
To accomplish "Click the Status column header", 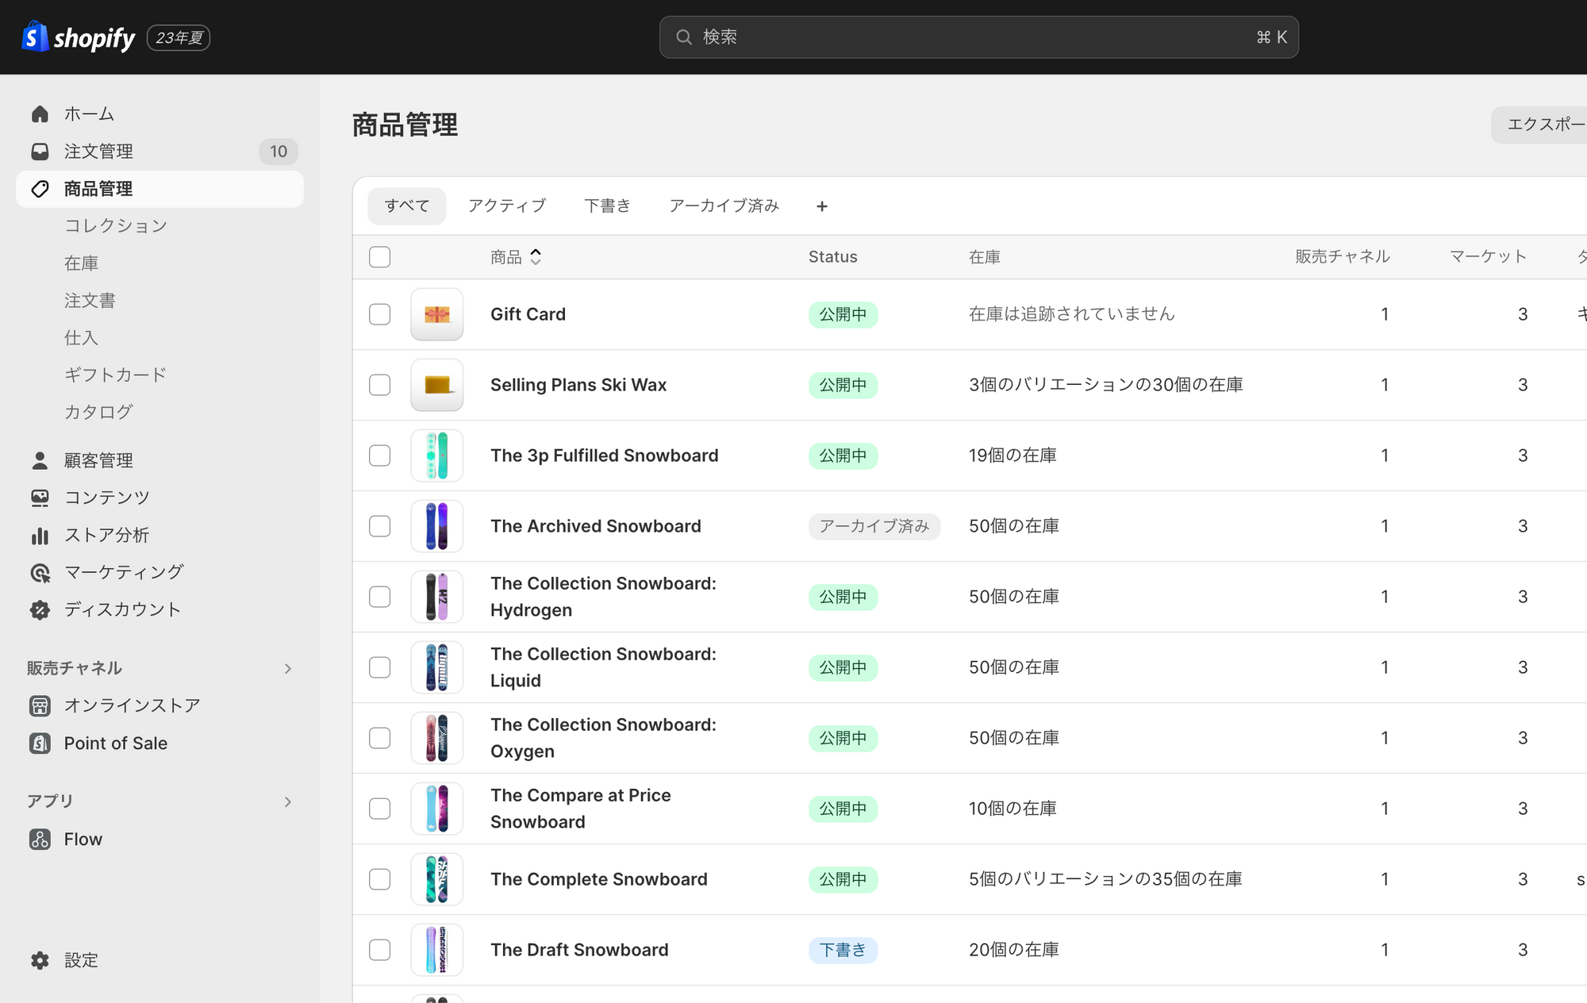I will [x=833, y=257].
